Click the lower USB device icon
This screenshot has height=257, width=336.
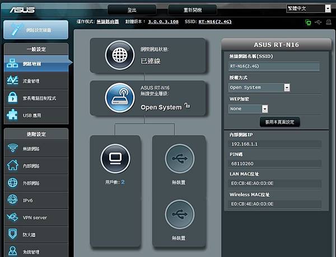[180, 214]
